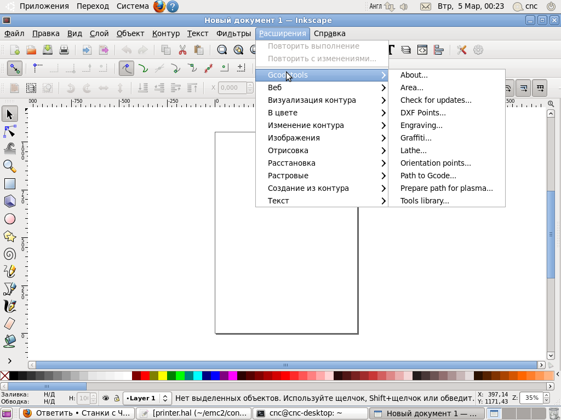Screen dimensions: 561x420
Task: Expand the Растровые submenu
Action: (322, 176)
